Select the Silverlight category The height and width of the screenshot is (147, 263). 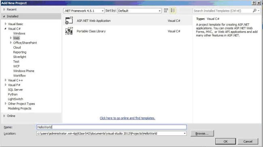(20, 57)
